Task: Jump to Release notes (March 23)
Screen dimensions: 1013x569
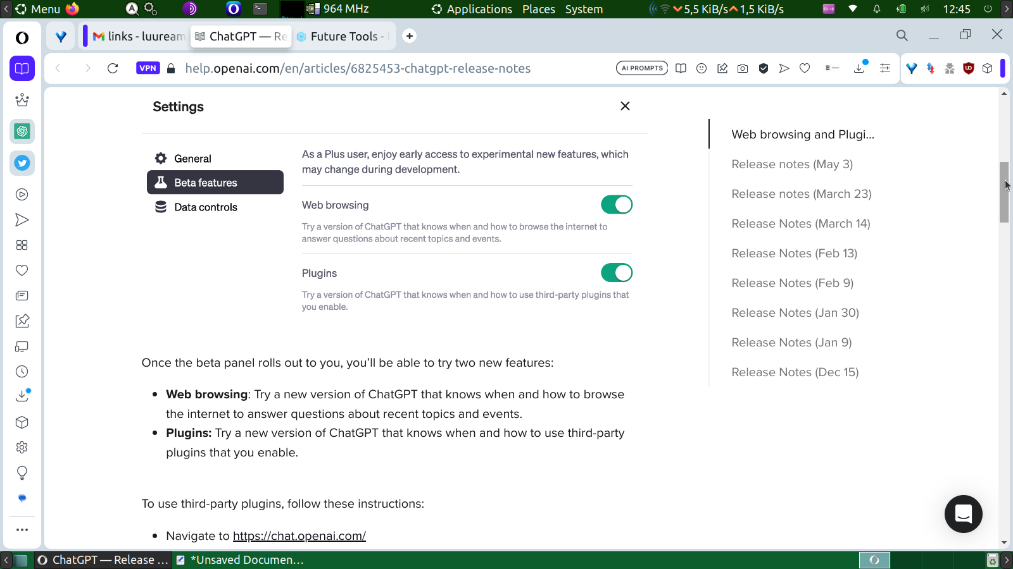Action: click(x=802, y=194)
